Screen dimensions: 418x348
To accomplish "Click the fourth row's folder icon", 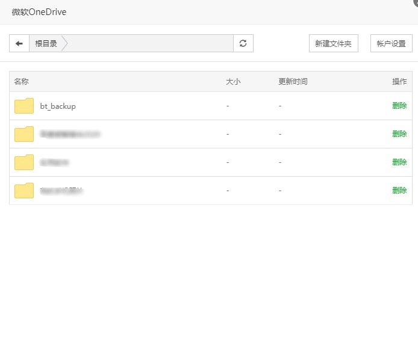I will click(24, 191).
